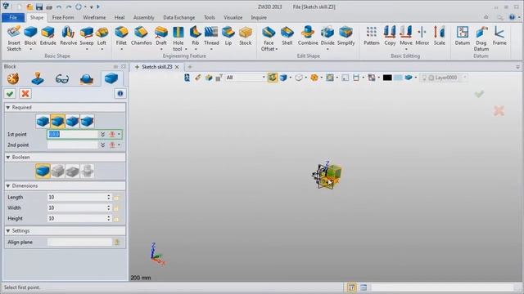Open the Assembly ribbon tab
Screen dimensions: 524x294
click(144, 17)
